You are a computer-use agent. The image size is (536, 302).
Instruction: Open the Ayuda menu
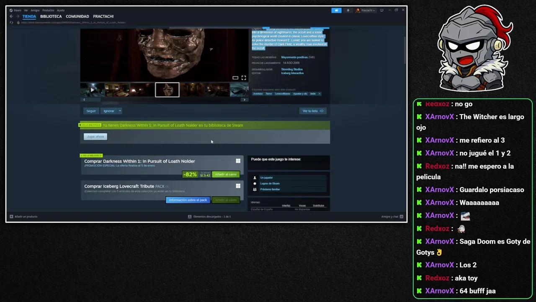click(61, 10)
